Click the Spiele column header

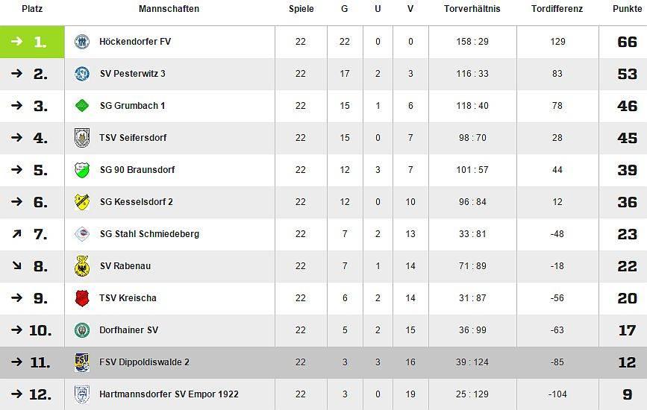[x=301, y=9]
